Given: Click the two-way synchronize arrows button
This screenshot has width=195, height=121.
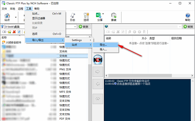Looking at the screenshot, I should (98, 99).
